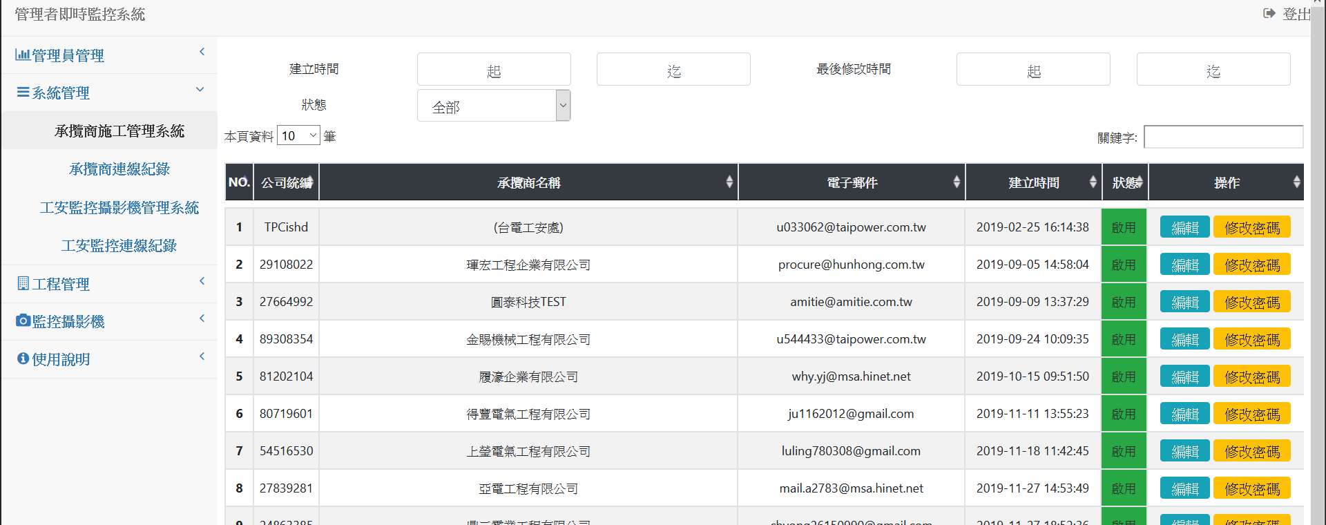Open 工安監控連線紀錄 menu item
The image size is (1326, 525).
119,245
